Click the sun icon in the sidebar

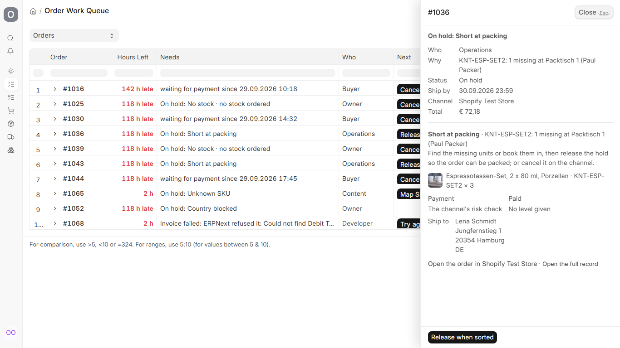(x=11, y=71)
